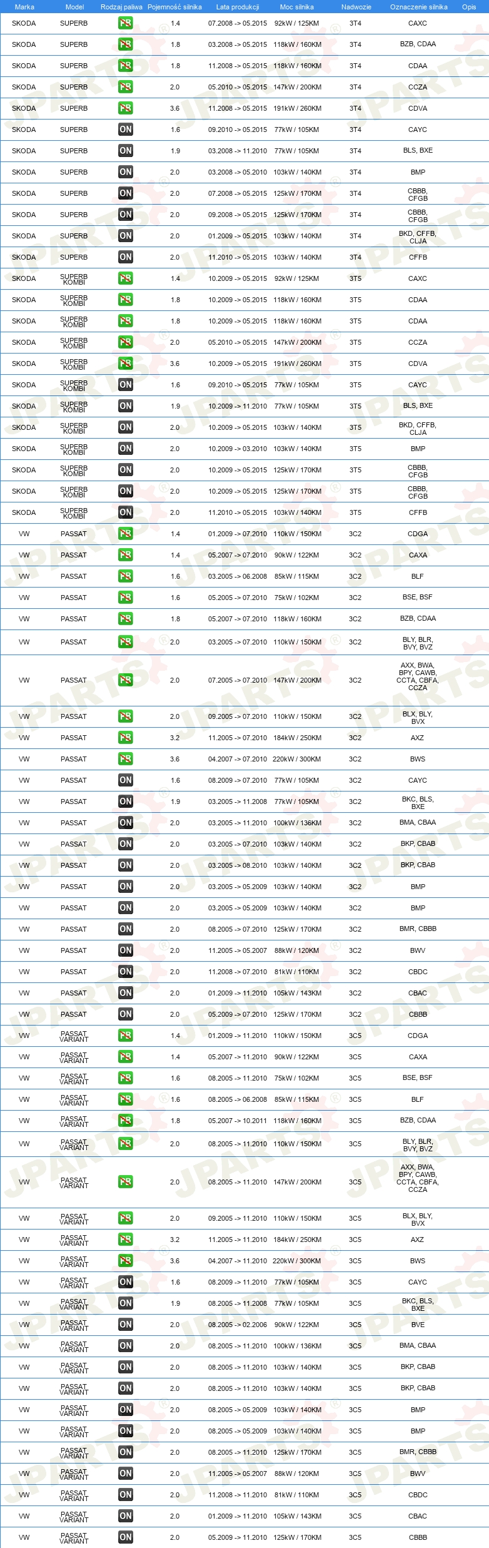This screenshot has width=489, height=1548.
Task: Click diesel ON icon in Passat BWV 3C2 row
Action: 126,950
